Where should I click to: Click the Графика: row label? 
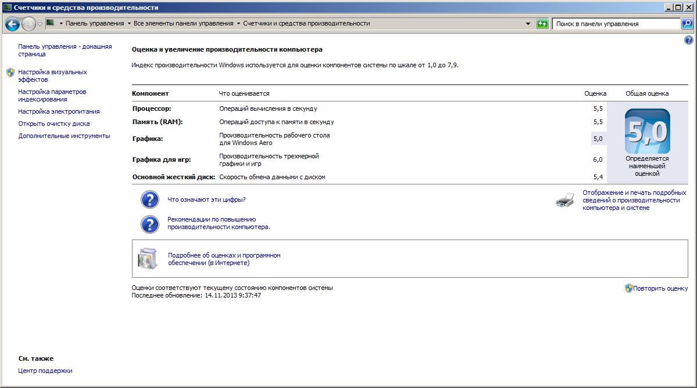[x=148, y=139]
